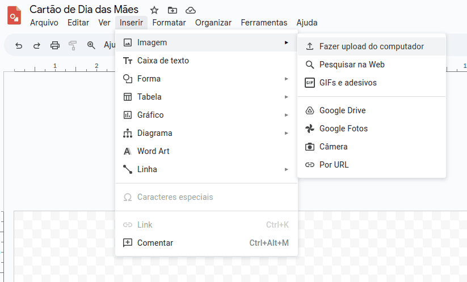Click the Google Drive triangle icon
Viewport: 467px width, 282px height.
click(x=310, y=110)
